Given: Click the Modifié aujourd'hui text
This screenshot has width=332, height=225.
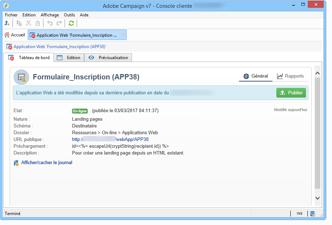Looking at the screenshot, I should pyautogui.click(x=291, y=110).
